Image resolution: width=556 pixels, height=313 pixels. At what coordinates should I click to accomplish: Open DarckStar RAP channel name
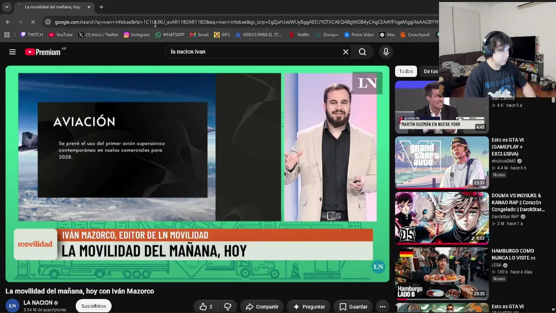(x=505, y=216)
